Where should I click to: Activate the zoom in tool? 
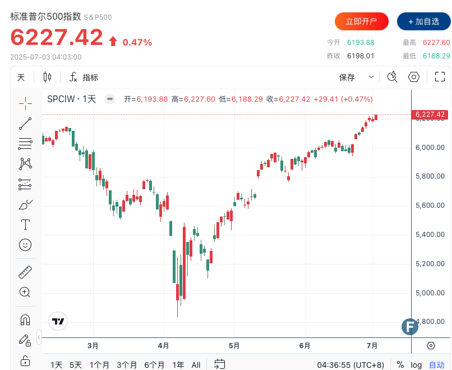tap(25, 292)
